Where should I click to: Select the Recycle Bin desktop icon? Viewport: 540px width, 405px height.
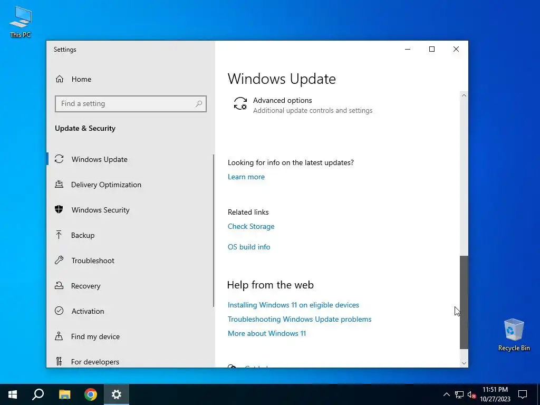point(514,335)
